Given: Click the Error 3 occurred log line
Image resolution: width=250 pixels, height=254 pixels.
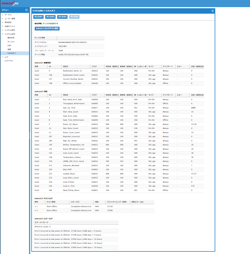Looking at the screenshot, I should coord(68,239).
